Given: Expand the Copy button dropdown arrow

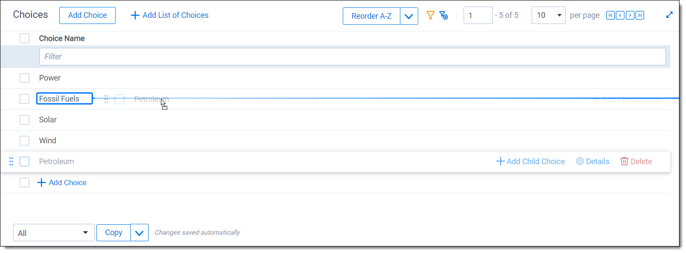Looking at the screenshot, I should (140, 233).
